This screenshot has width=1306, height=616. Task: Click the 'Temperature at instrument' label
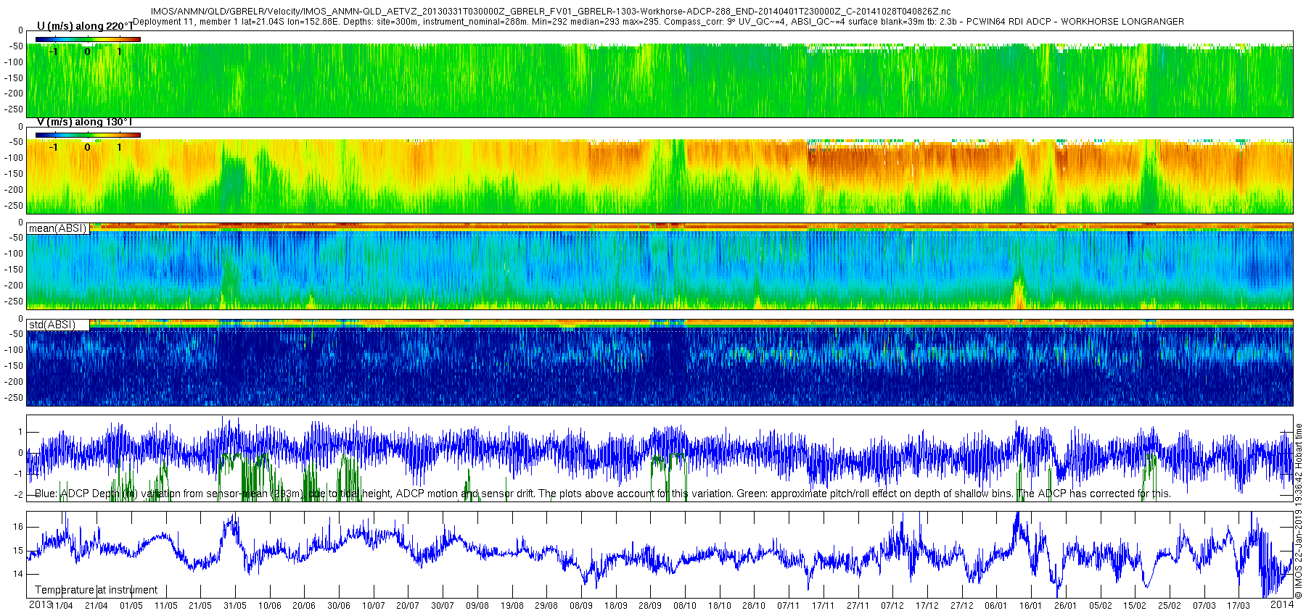tap(96, 590)
